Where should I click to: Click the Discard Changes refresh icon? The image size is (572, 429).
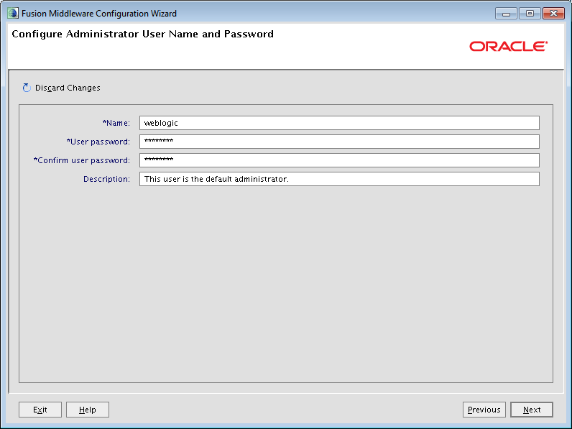coord(27,88)
